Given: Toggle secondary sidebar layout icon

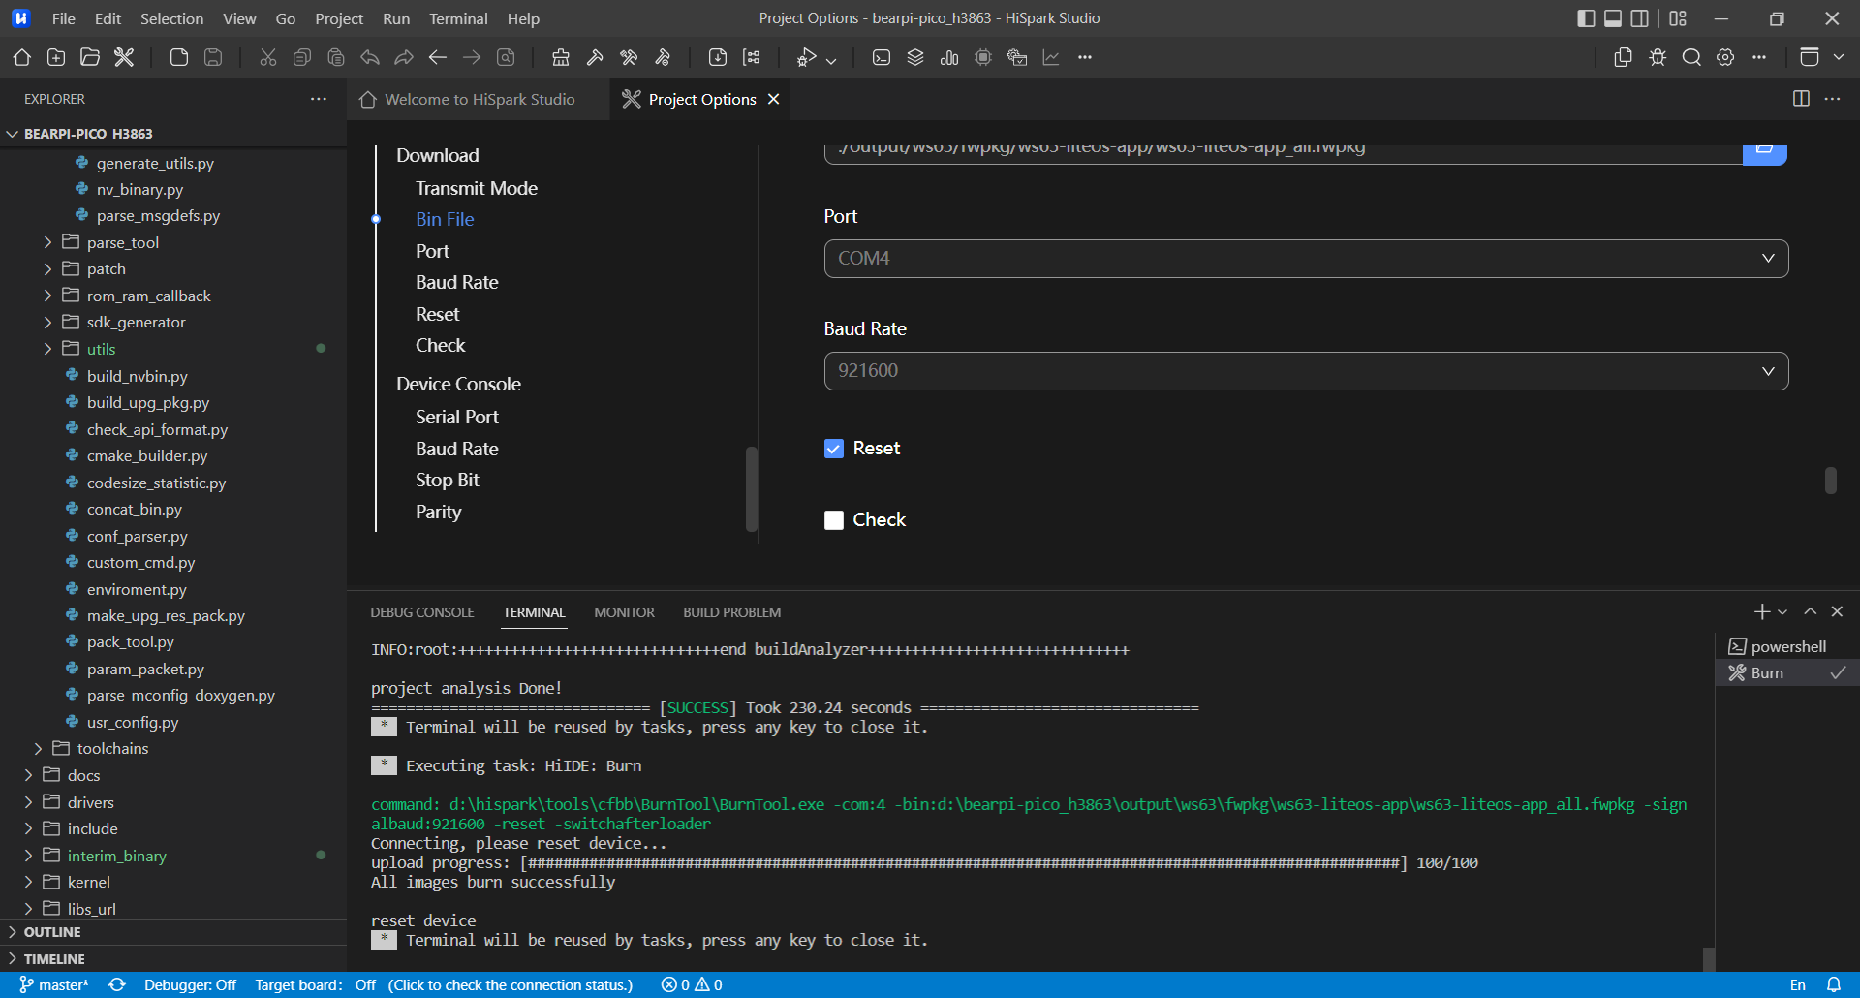Looking at the screenshot, I should click(1640, 18).
